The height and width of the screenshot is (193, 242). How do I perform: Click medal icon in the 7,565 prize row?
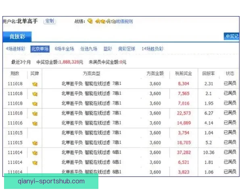point(35,94)
